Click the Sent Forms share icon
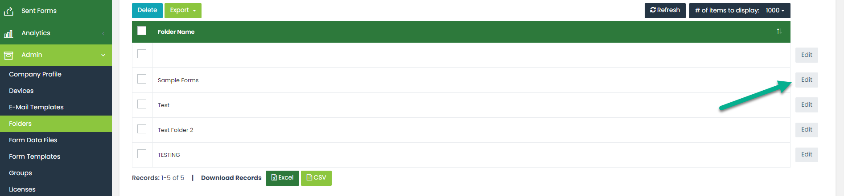 8,11
